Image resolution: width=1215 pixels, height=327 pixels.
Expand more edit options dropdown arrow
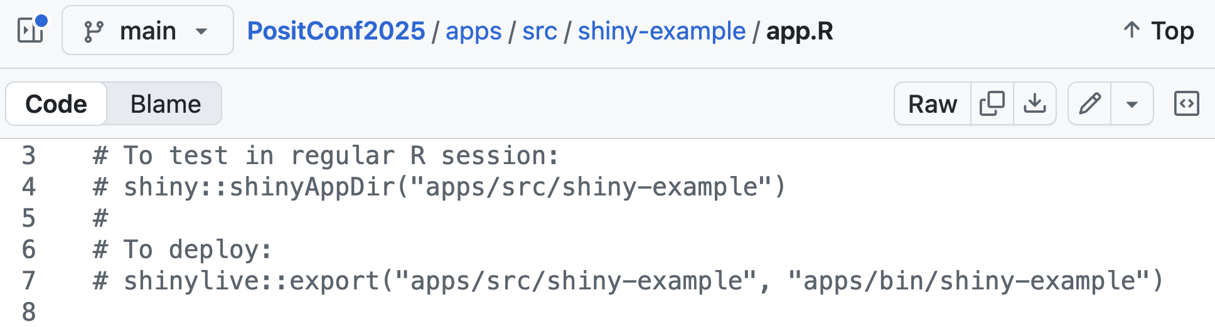click(x=1132, y=104)
